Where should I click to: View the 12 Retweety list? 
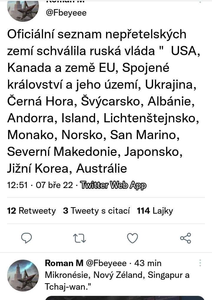pyautogui.click(x=31, y=211)
